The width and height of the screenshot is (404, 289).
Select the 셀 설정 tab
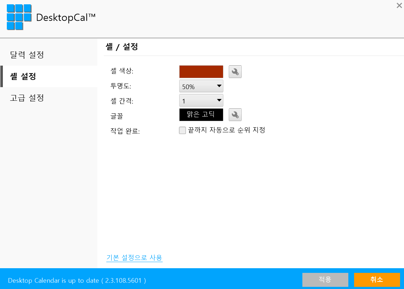click(x=49, y=76)
